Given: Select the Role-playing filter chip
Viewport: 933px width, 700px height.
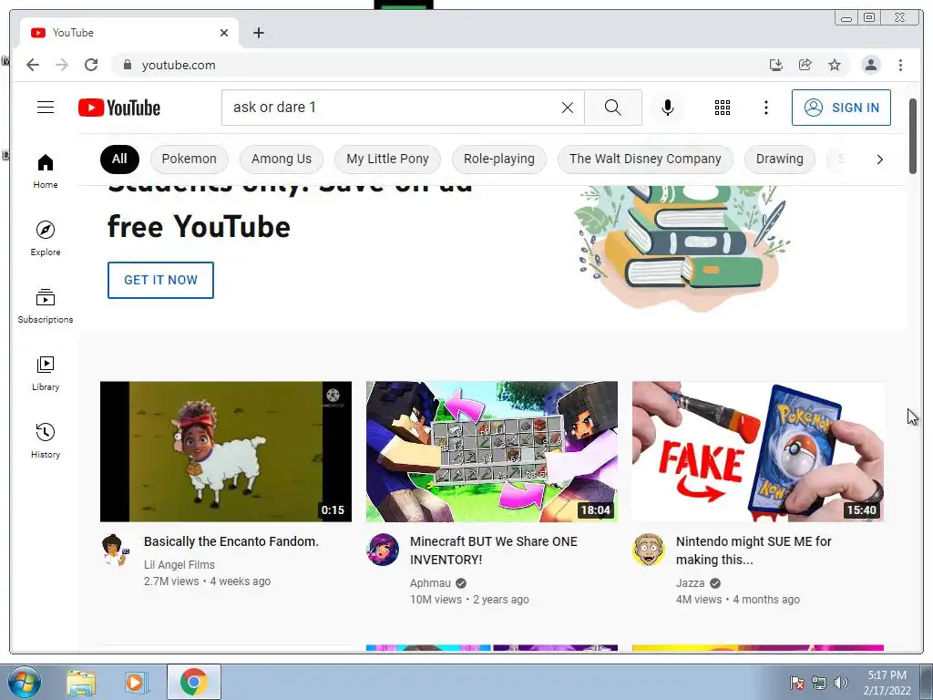Looking at the screenshot, I should click(x=499, y=159).
